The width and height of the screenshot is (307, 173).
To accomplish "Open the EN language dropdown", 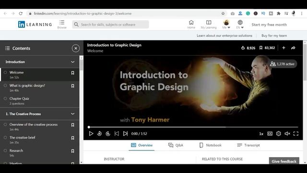I will coord(240,25).
